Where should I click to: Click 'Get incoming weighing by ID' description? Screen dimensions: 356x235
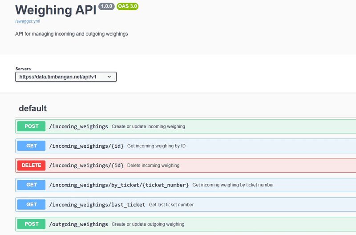point(156,146)
